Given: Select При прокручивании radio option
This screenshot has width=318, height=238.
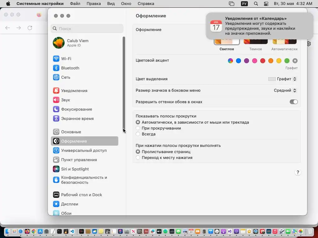Looking at the screenshot, I should [x=138, y=128].
